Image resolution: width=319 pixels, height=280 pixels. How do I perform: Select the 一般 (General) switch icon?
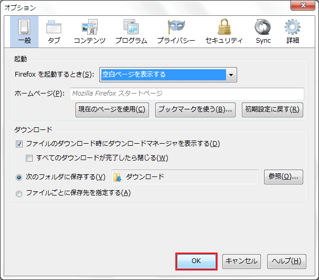click(24, 27)
